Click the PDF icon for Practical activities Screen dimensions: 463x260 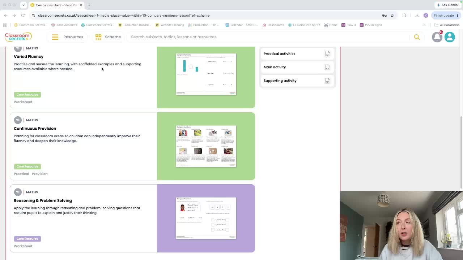click(327, 54)
